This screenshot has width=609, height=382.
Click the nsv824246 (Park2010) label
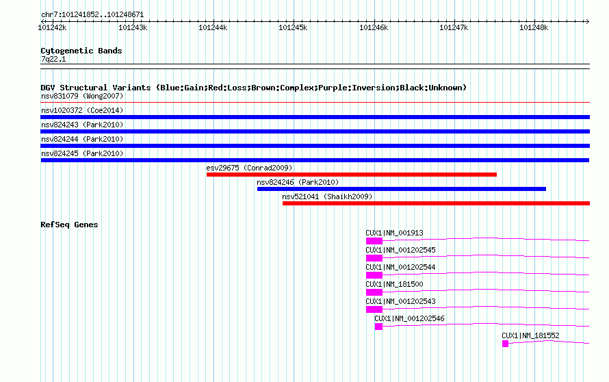[298, 182]
